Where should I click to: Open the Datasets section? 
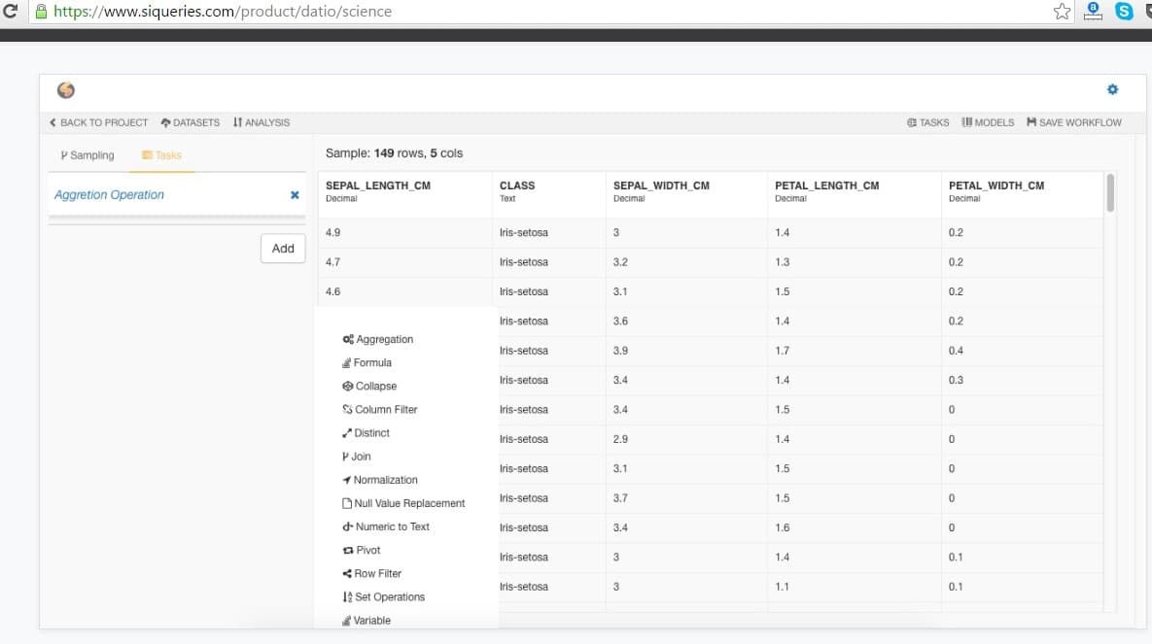(x=191, y=122)
